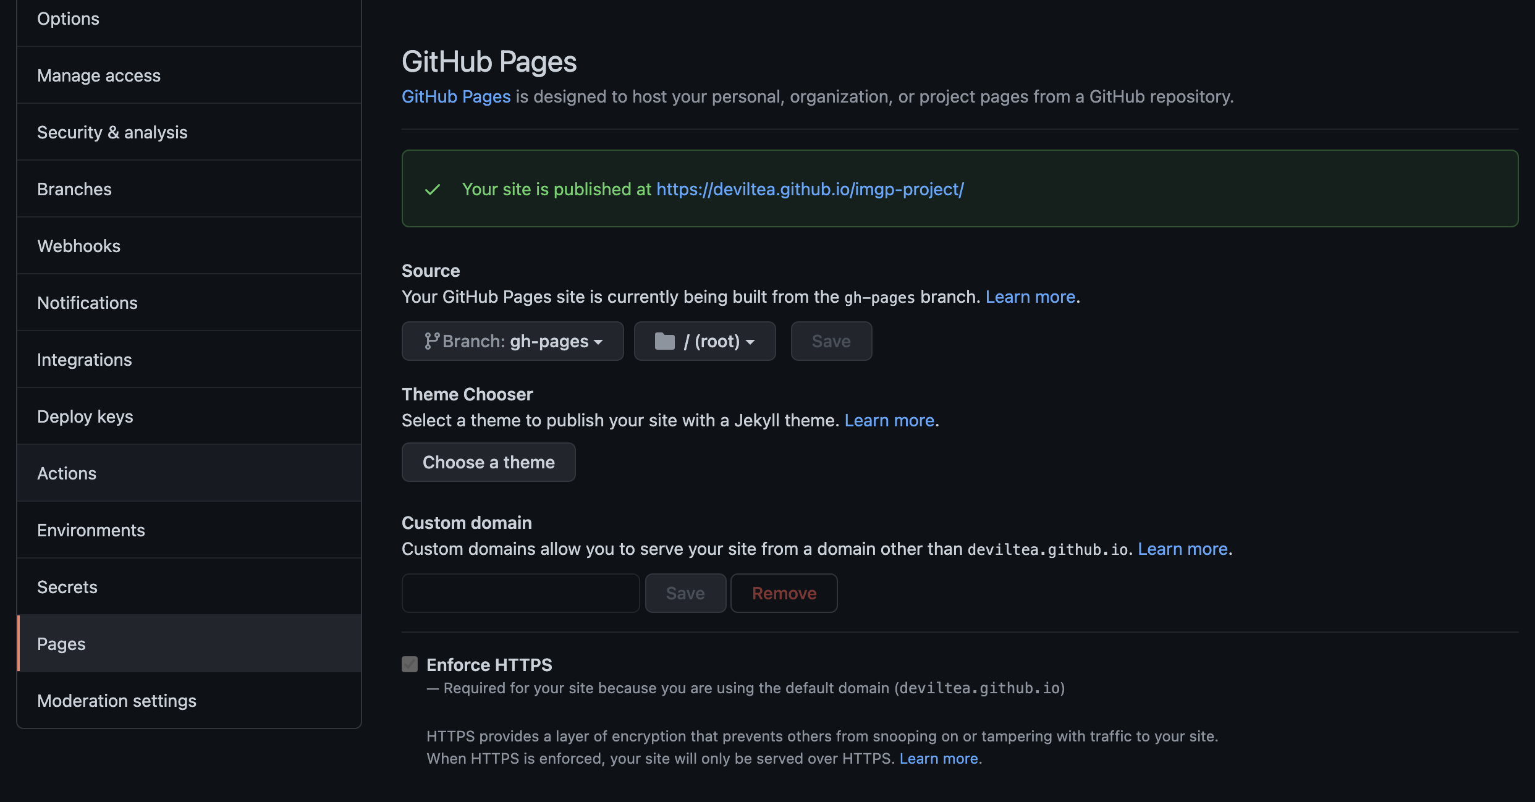Click the Theme Chooser section heading
The height and width of the screenshot is (802, 1535).
(467, 394)
